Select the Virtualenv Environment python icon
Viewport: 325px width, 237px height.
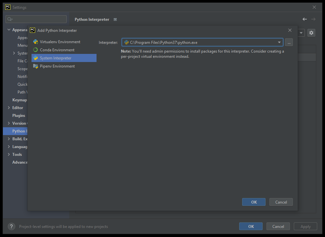click(x=35, y=42)
